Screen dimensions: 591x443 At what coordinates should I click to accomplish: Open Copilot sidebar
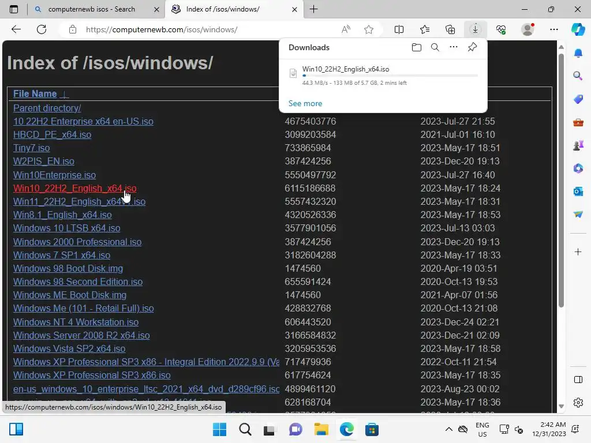(578, 29)
